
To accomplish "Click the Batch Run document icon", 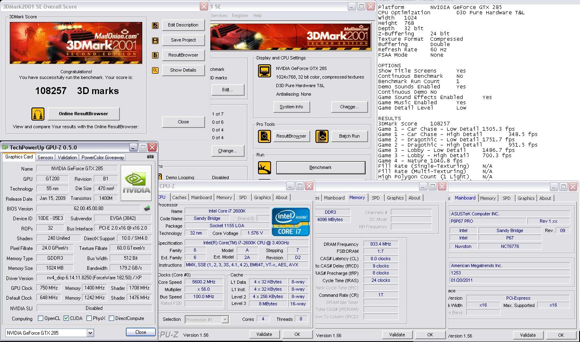I will pos(322,136).
